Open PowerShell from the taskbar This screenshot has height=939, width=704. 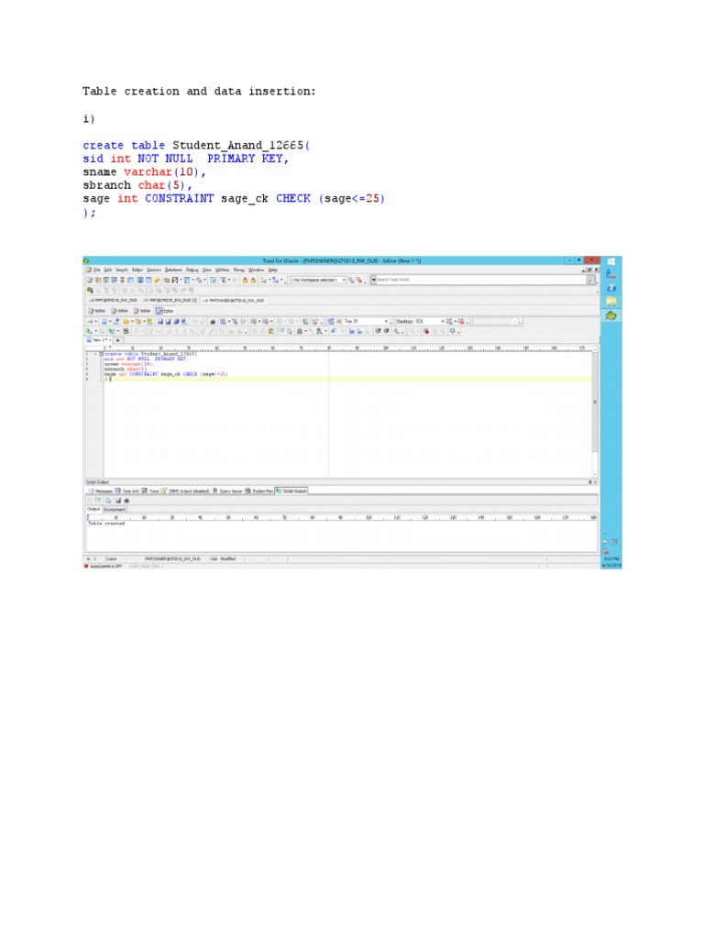click(611, 288)
